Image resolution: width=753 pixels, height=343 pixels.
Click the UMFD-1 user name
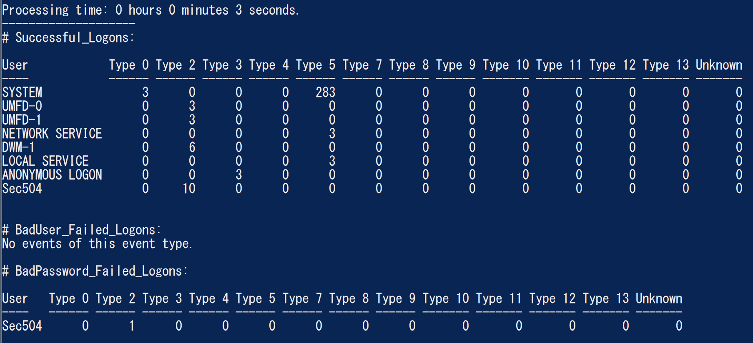pos(22,119)
